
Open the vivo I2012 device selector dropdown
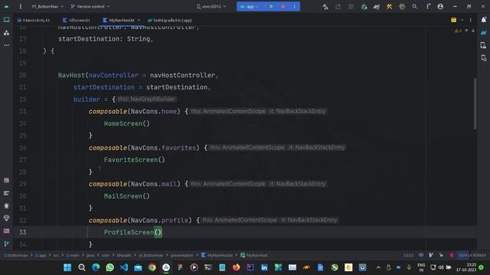(211, 6)
